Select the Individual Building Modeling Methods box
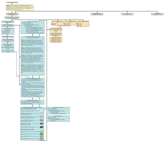The width and height of the screenshot is (165, 142). 33,88
